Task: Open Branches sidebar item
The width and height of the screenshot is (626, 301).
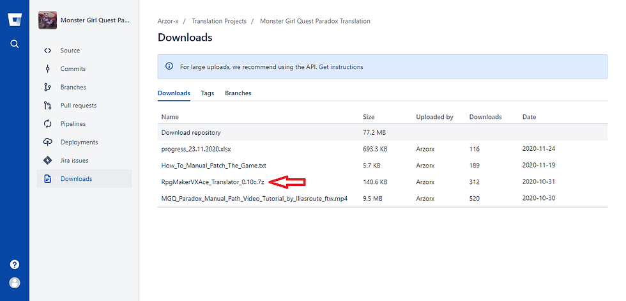Action: pyautogui.click(x=73, y=87)
